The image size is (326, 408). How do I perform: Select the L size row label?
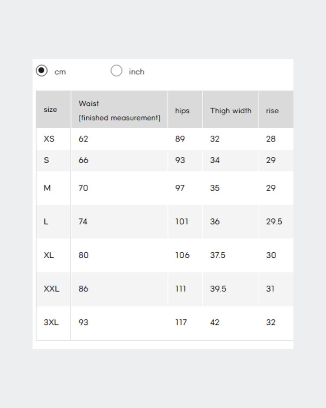[46, 221]
